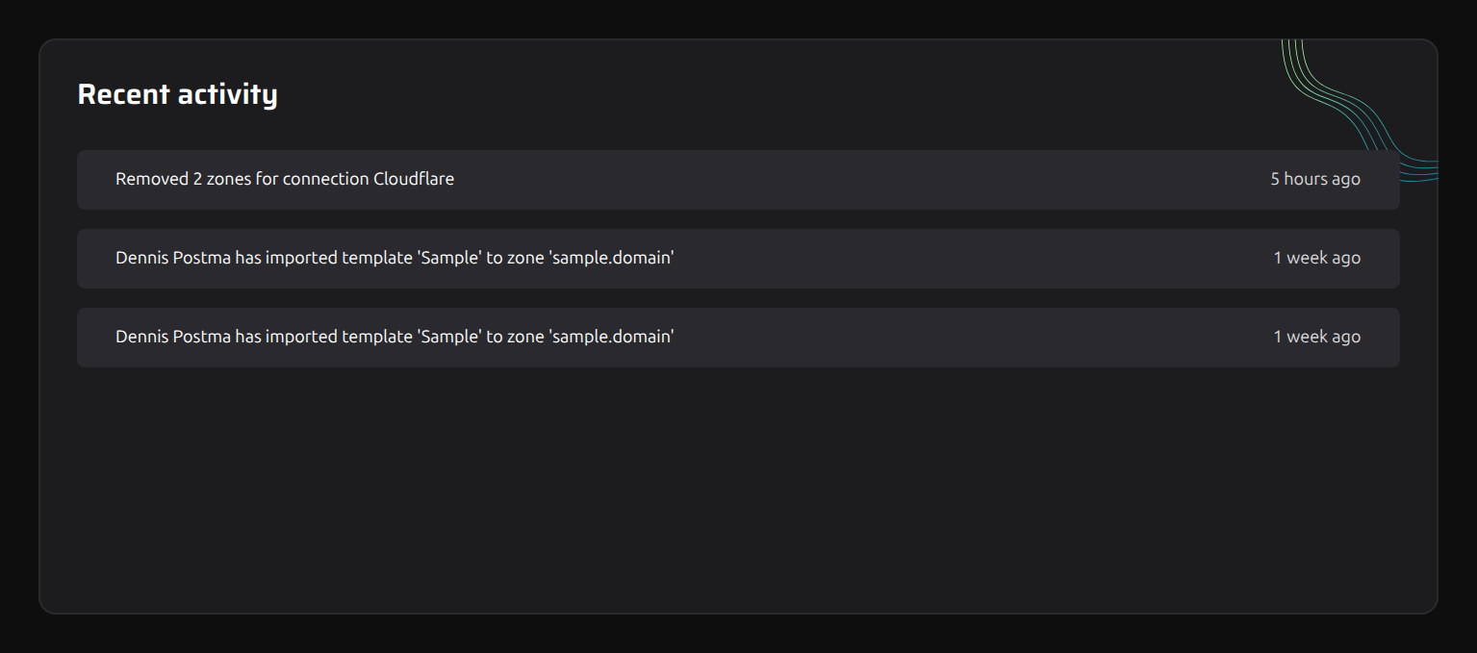Image resolution: width=1477 pixels, height=653 pixels.
Task: Click bottom entry's 1 week ago timestamp
Action: coord(1317,337)
